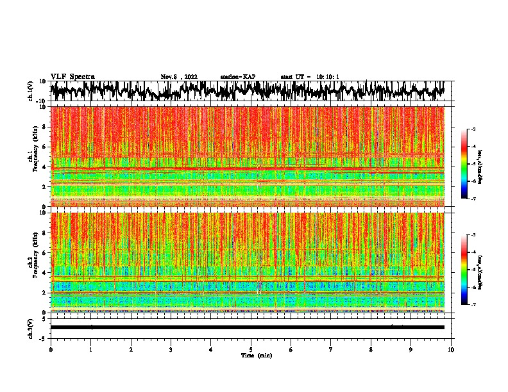
Task: Click the time axis tick label "4"
Action: click(x=211, y=350)
